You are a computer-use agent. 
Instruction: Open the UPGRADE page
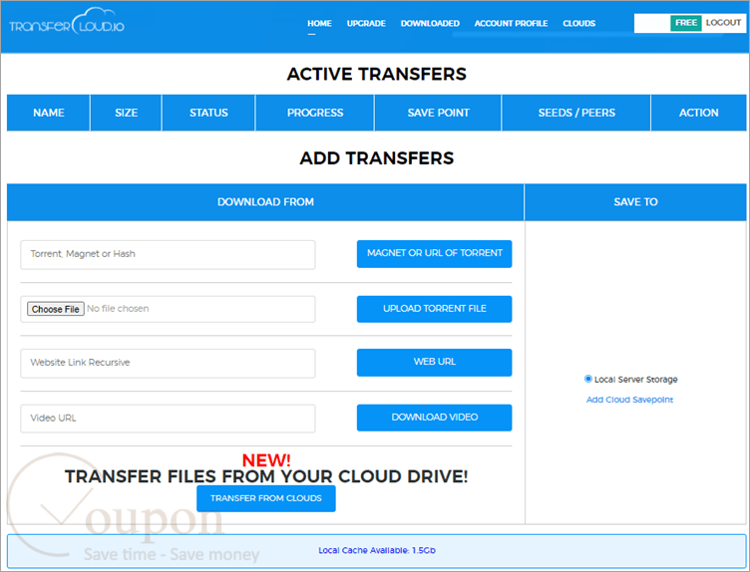point(366,23)
